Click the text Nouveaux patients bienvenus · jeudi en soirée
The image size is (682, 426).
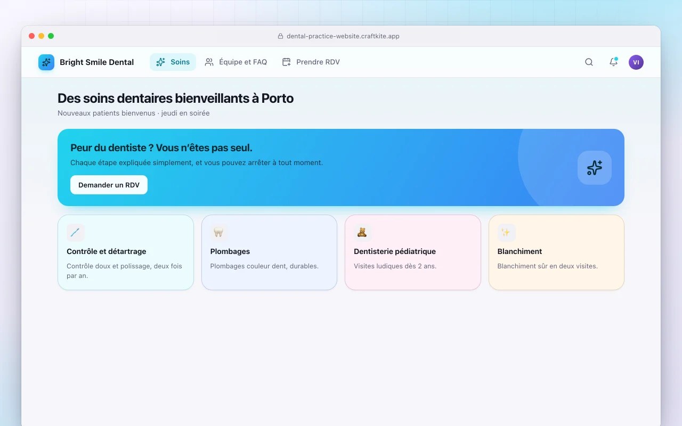pos(133,113)
